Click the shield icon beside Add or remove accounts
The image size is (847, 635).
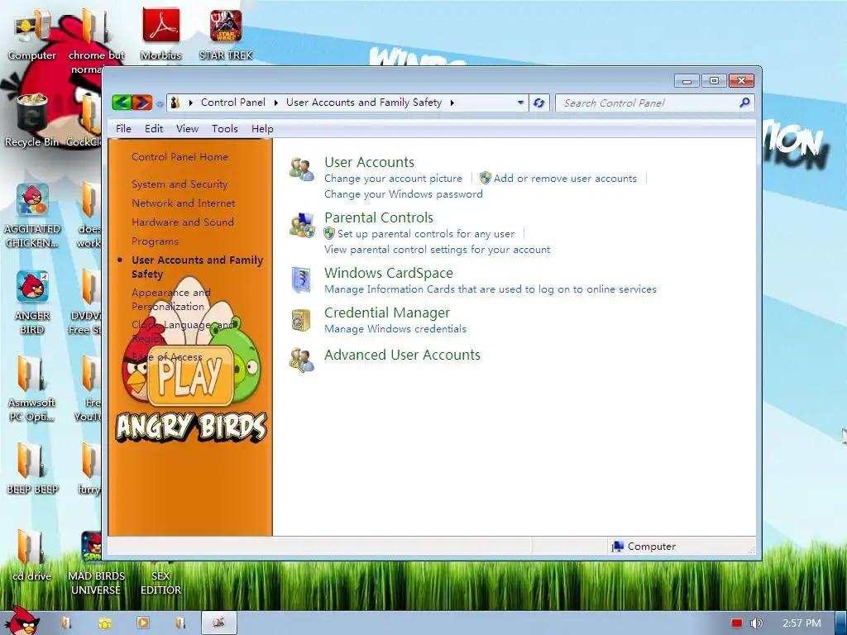[485, 179]
